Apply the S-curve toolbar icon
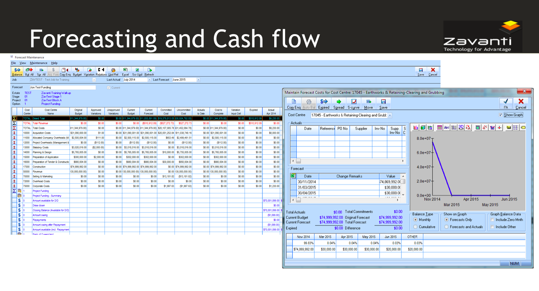 point(353,104)
